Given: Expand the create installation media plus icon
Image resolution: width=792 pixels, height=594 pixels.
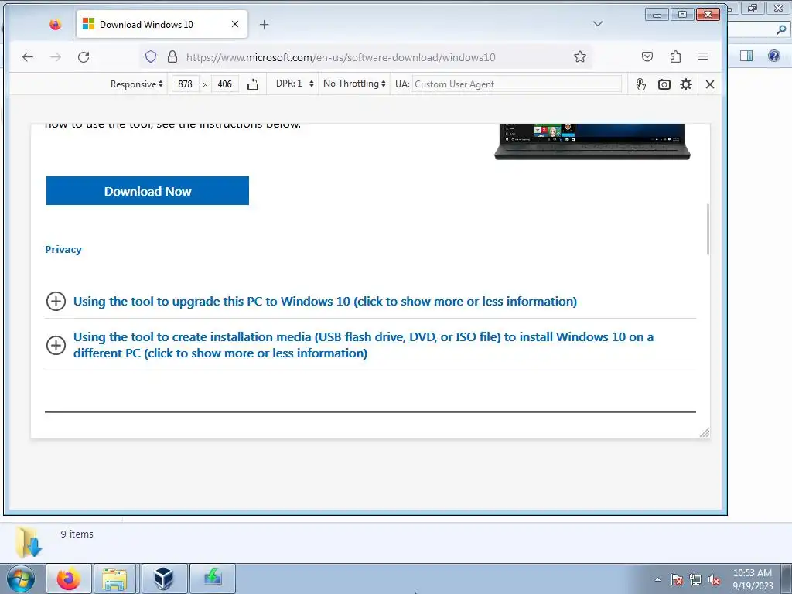Looking at the screenshot, I should [56, 346].
